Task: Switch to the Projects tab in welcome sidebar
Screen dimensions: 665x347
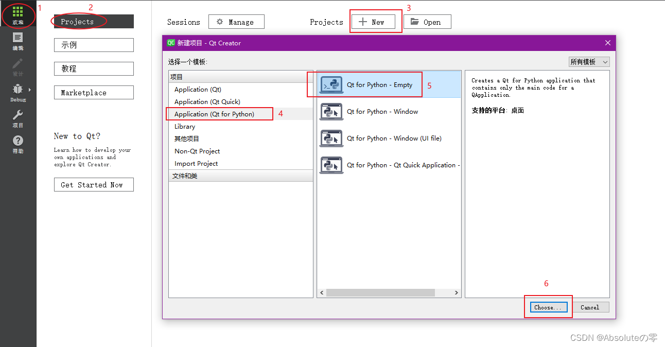Action: click(77, 21)
